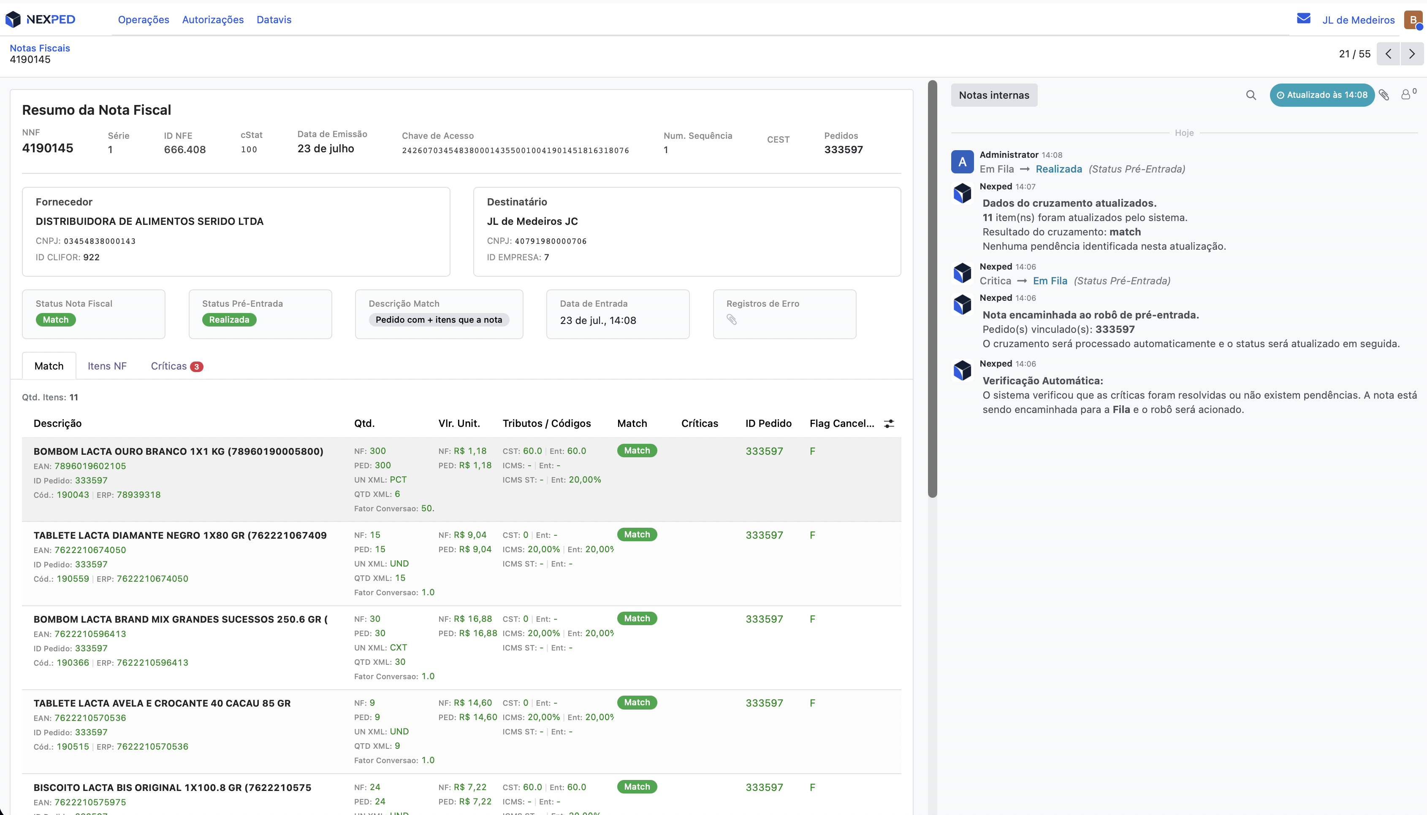The image size is (1427, 815).
Task: Open the Datavis menu
Action: pos(274,19)
